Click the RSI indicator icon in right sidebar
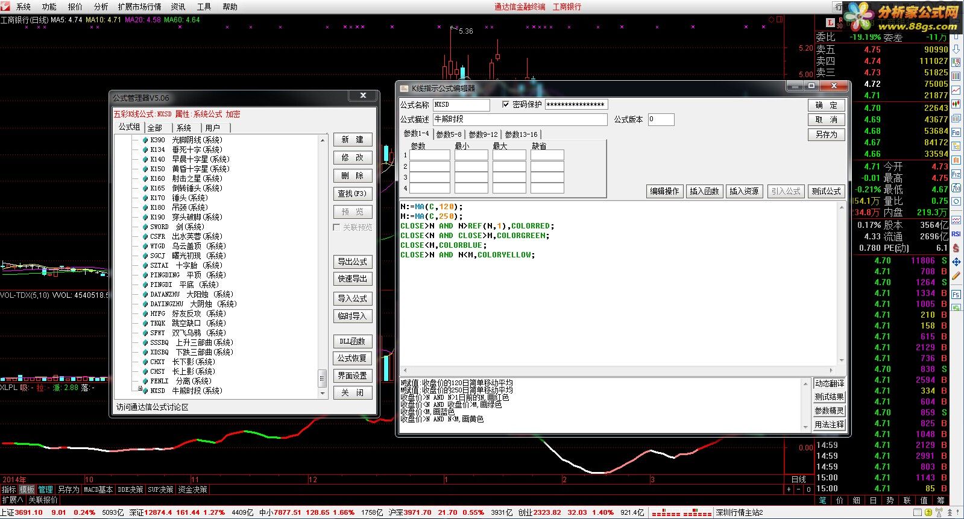This screenshot has width=964, height=519. click(x=956, y=234)
